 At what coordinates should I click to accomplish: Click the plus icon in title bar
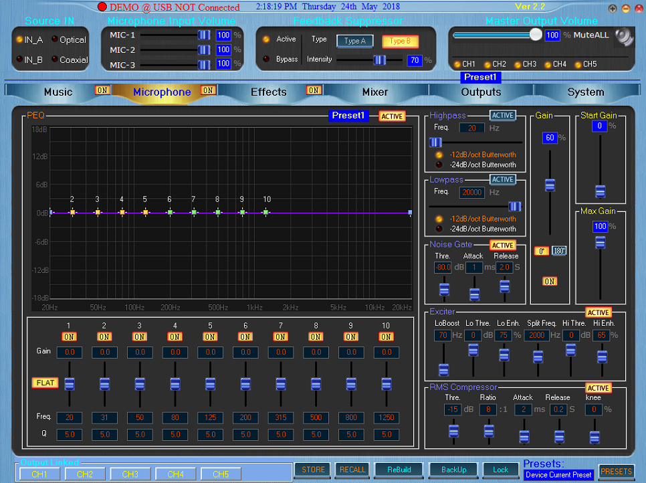pos(613,9)
